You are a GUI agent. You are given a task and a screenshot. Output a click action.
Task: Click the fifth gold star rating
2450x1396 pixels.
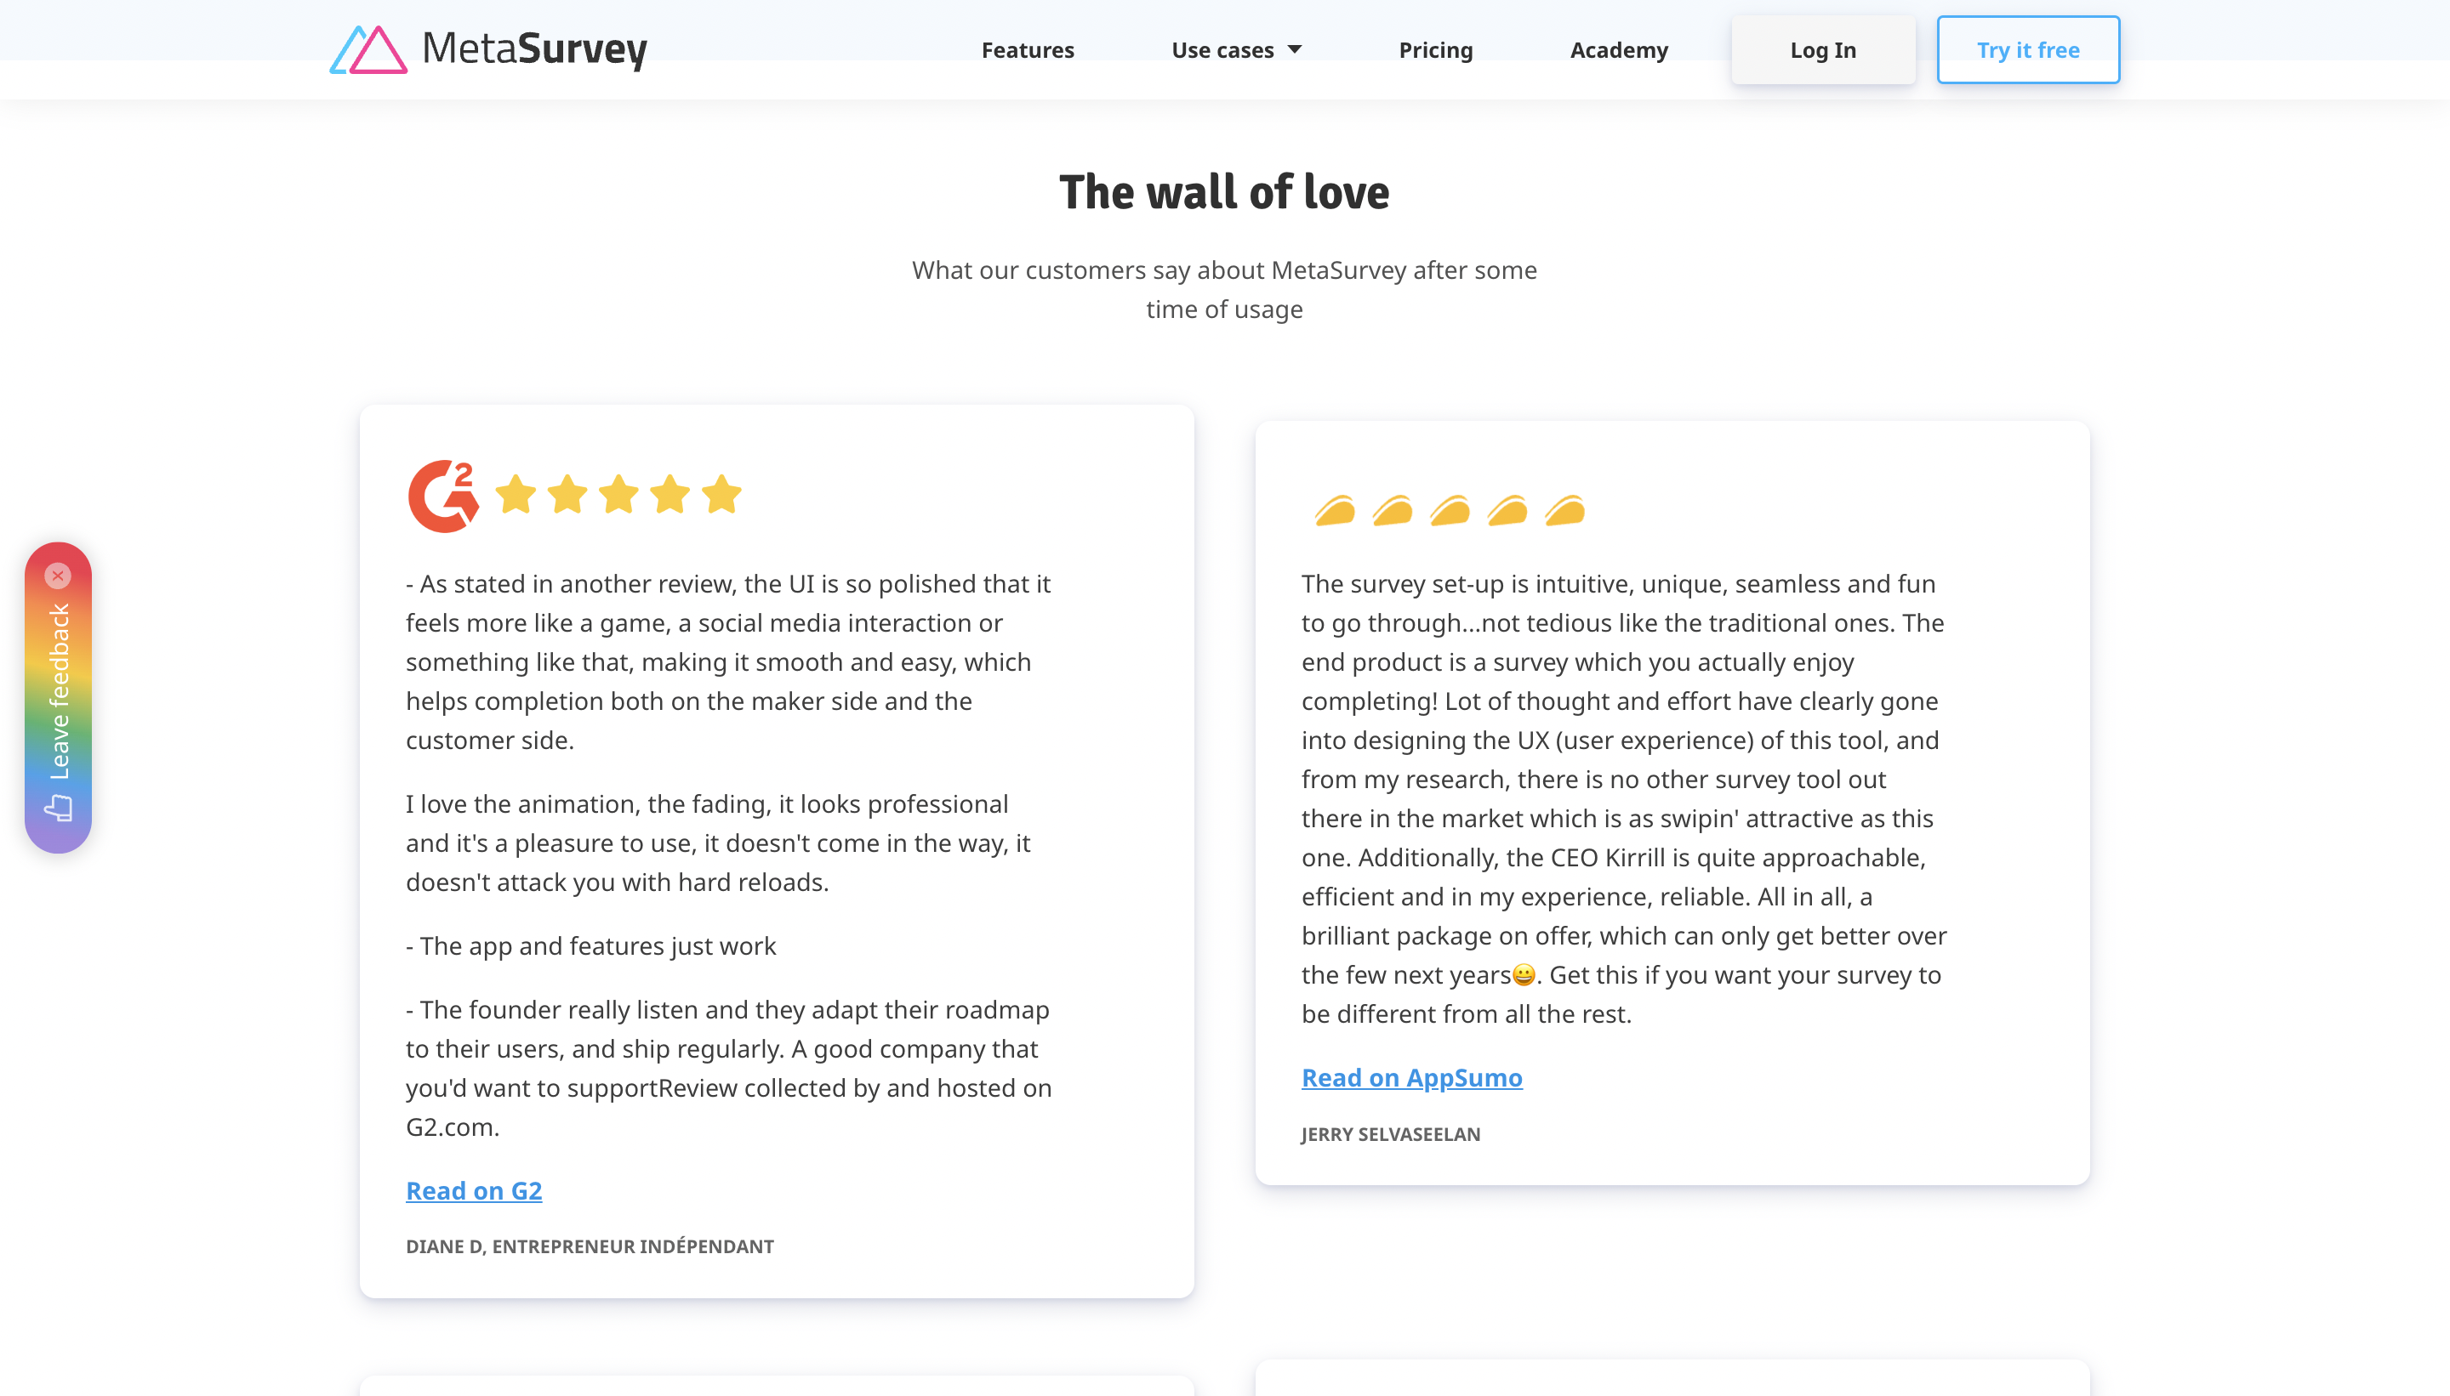(721, 495)
